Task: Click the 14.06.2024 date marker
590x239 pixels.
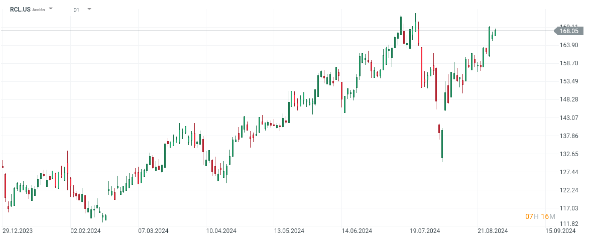Action: click(357, 231)
